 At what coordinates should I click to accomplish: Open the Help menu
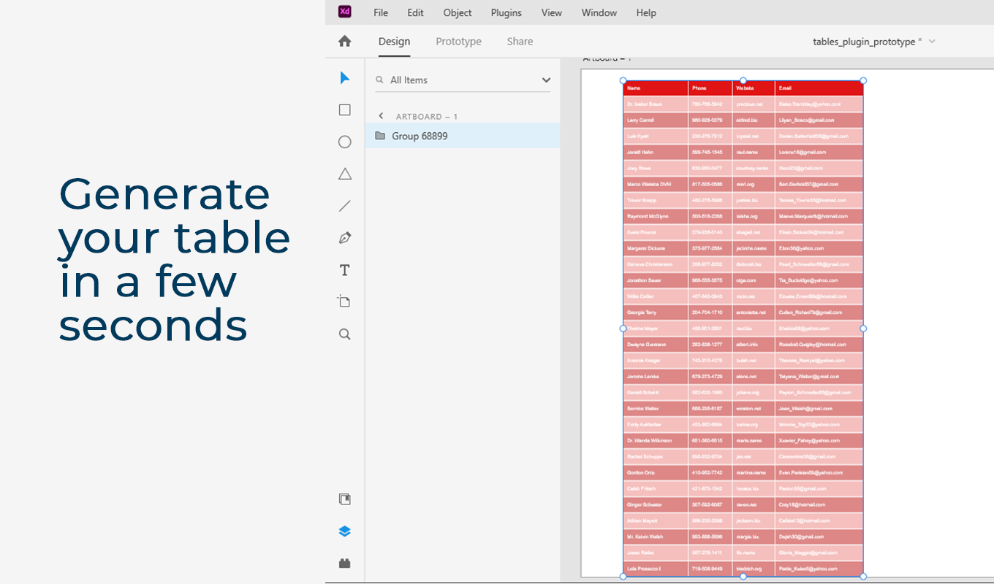tap(646, 12)
